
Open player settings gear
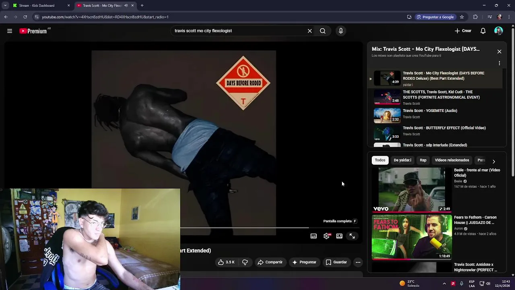[326, 236]
